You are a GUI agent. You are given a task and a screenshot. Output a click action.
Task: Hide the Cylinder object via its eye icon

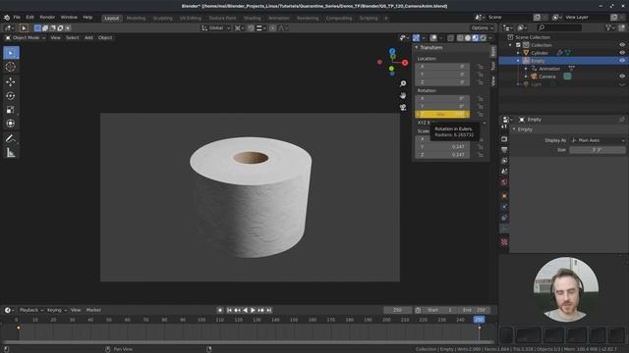click(622, 52)
